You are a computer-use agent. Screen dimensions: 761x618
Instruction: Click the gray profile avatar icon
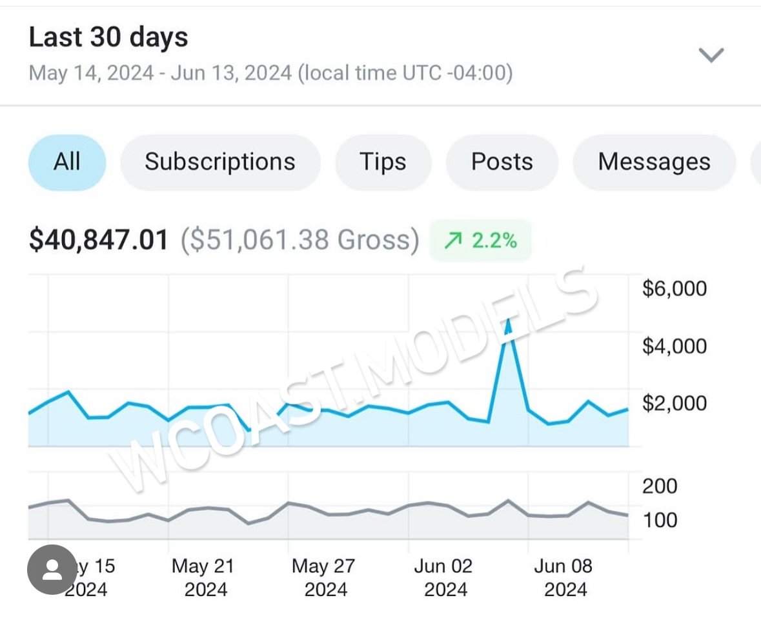coord(52,570)
